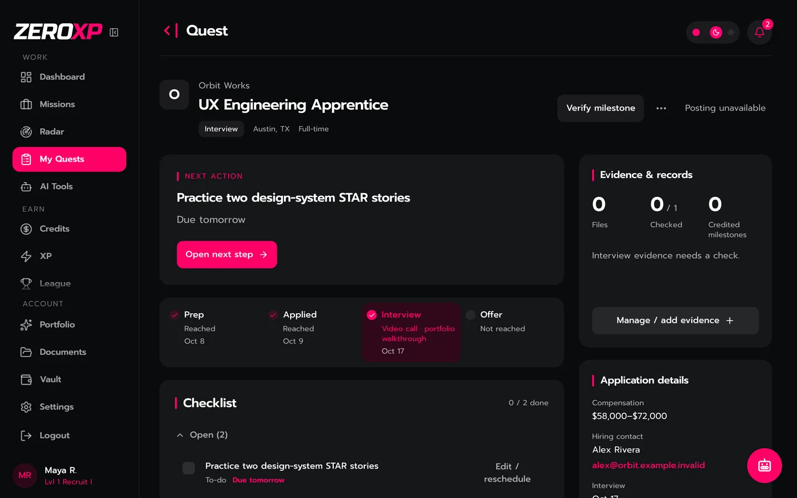Open Settings via its gear icon
Viewport: 797px width, 498px height.
26,407
